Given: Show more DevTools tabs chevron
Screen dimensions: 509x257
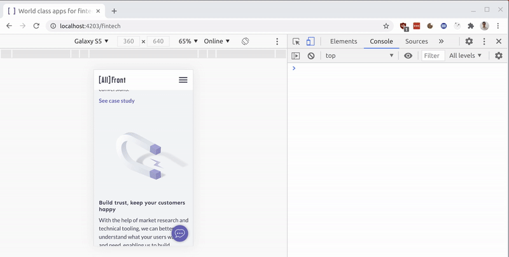Looking at the screenshot, I should click(x=441, y=41).
